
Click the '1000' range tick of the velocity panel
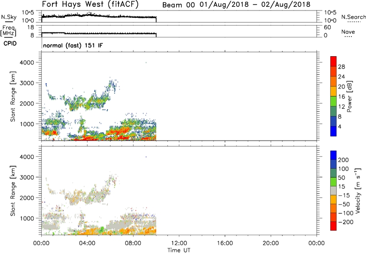click(27, 218)
